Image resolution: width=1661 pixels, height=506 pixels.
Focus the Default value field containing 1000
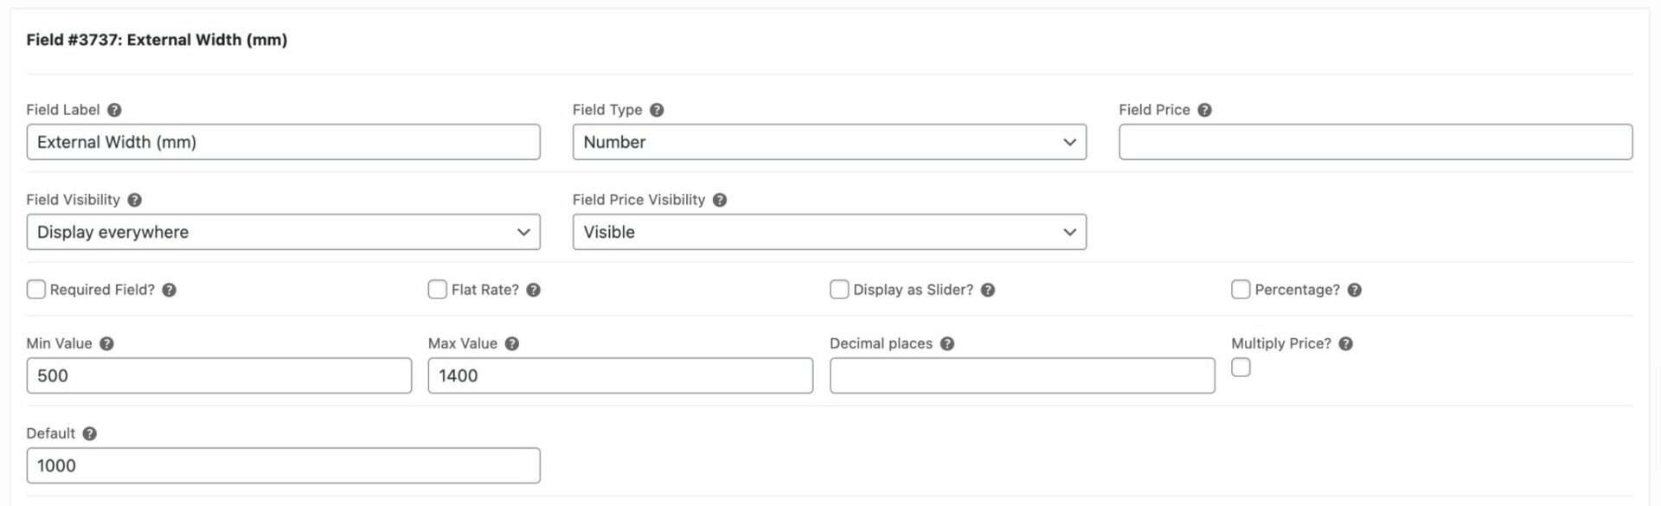(283, 465)
